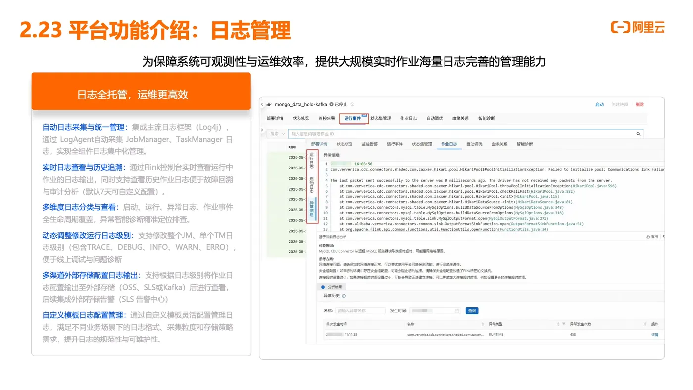Toggle ascending sort on 异常类型 column
693x390 pixels.
click(558, 324)
